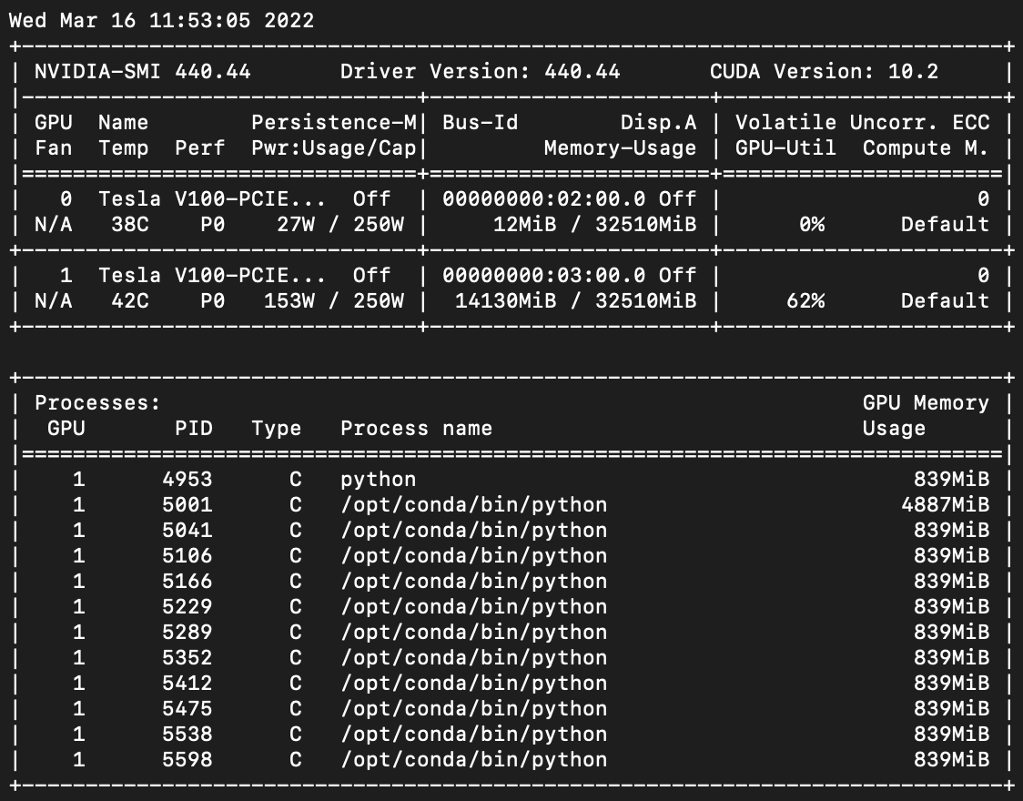Click the bus id "00000000:03:00.0"
This screenshot has height=801, width=1023.
click(x=544, y=275)
